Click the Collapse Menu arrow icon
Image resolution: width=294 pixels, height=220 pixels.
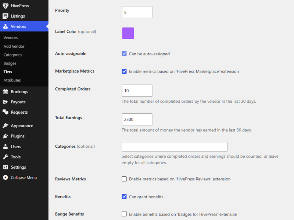point(6,177)
